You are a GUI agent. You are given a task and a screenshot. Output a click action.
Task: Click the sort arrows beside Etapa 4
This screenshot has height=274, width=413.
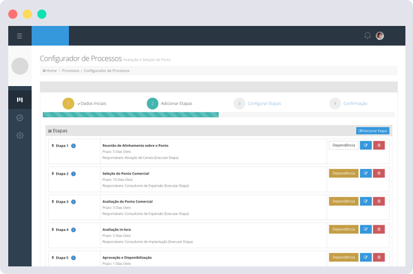(x=52, y=230)
